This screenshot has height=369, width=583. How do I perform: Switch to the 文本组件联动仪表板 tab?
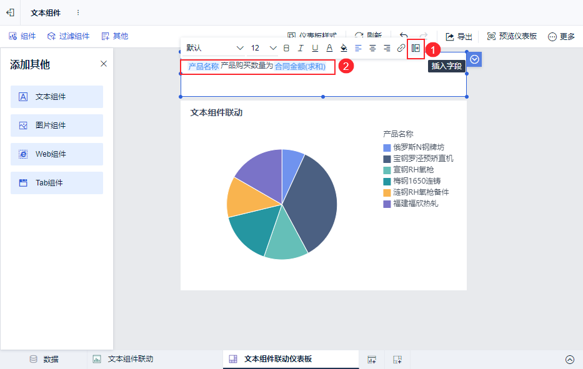pos(291,360)
